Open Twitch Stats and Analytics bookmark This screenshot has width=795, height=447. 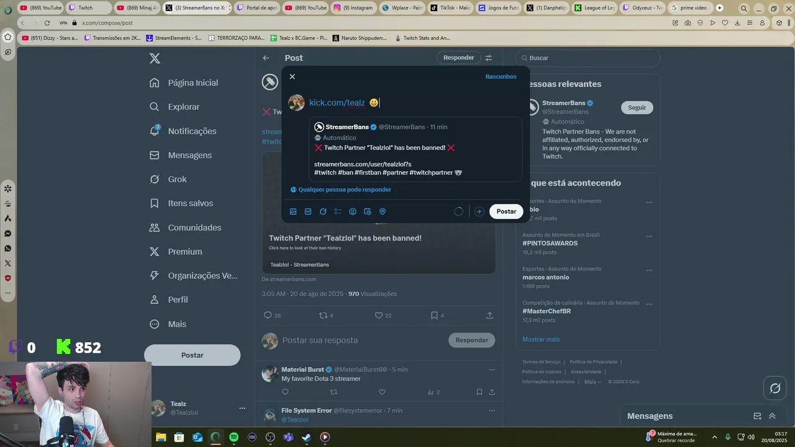coord(422,38)
